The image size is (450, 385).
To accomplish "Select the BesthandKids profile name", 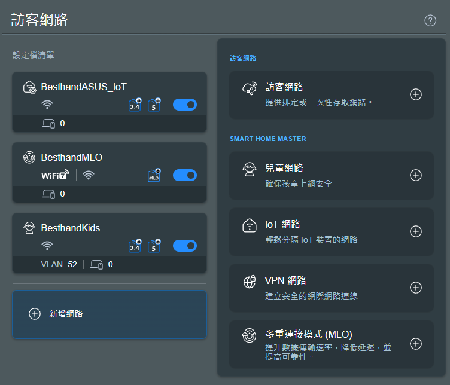I will pos(70,228).
